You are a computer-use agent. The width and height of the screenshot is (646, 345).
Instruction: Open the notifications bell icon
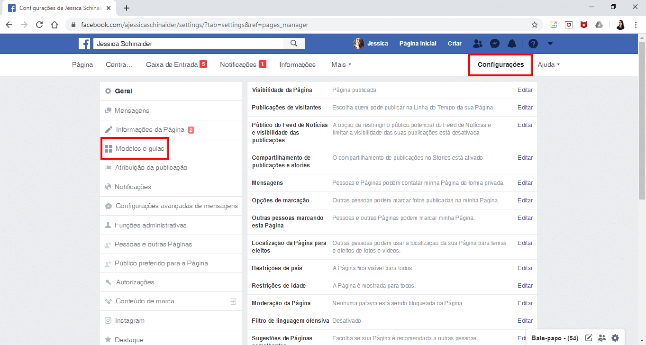[x=512, y=44]
